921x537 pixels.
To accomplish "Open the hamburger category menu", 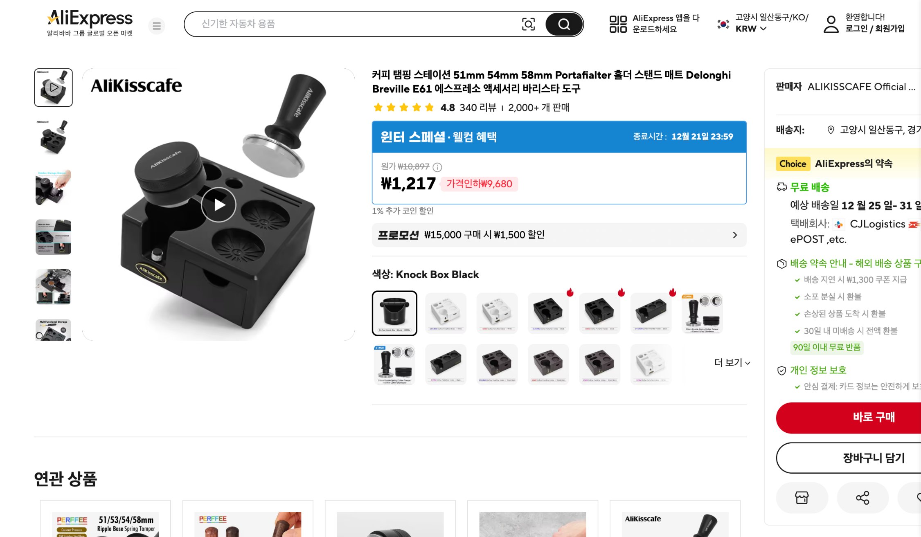I will click(156, 26).
